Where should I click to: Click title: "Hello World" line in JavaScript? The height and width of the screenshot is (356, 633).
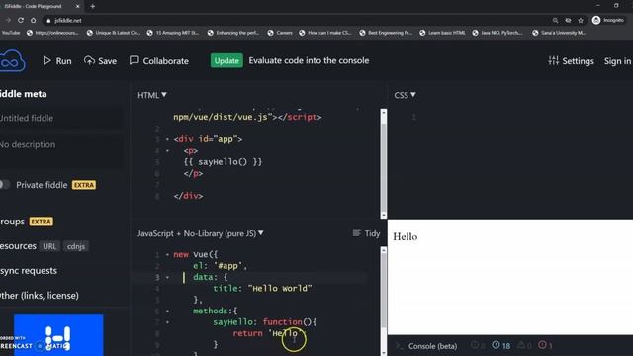(x=262, y=288)
